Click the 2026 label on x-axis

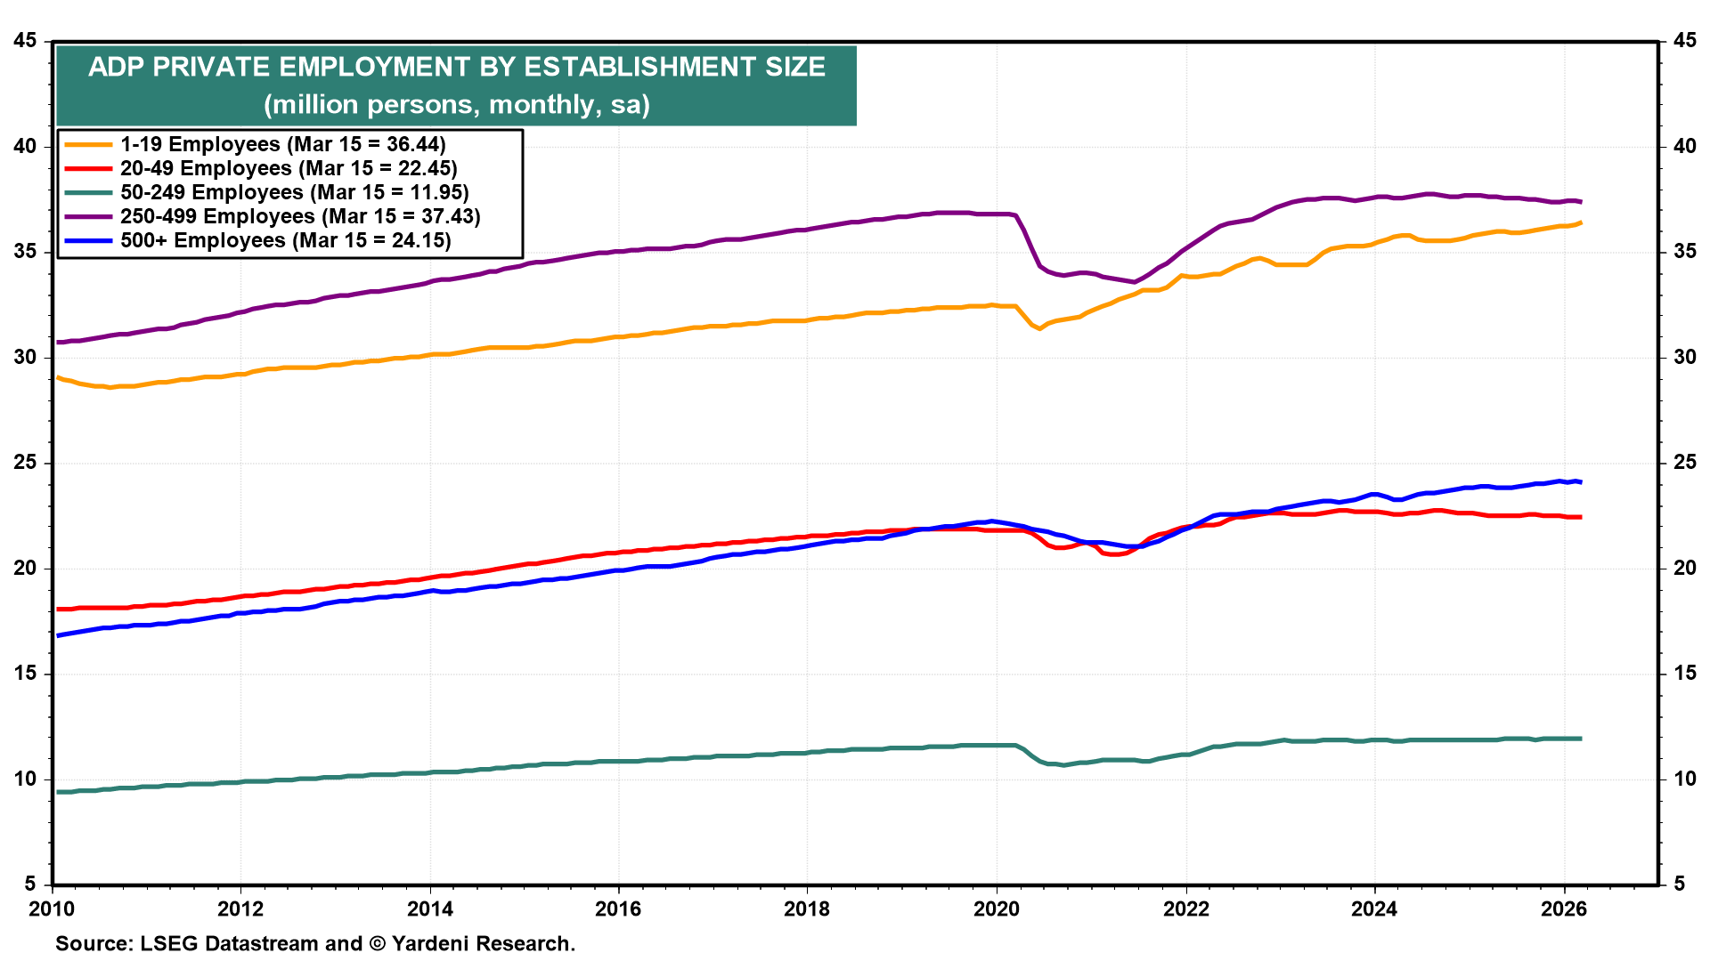(1563, 909)
